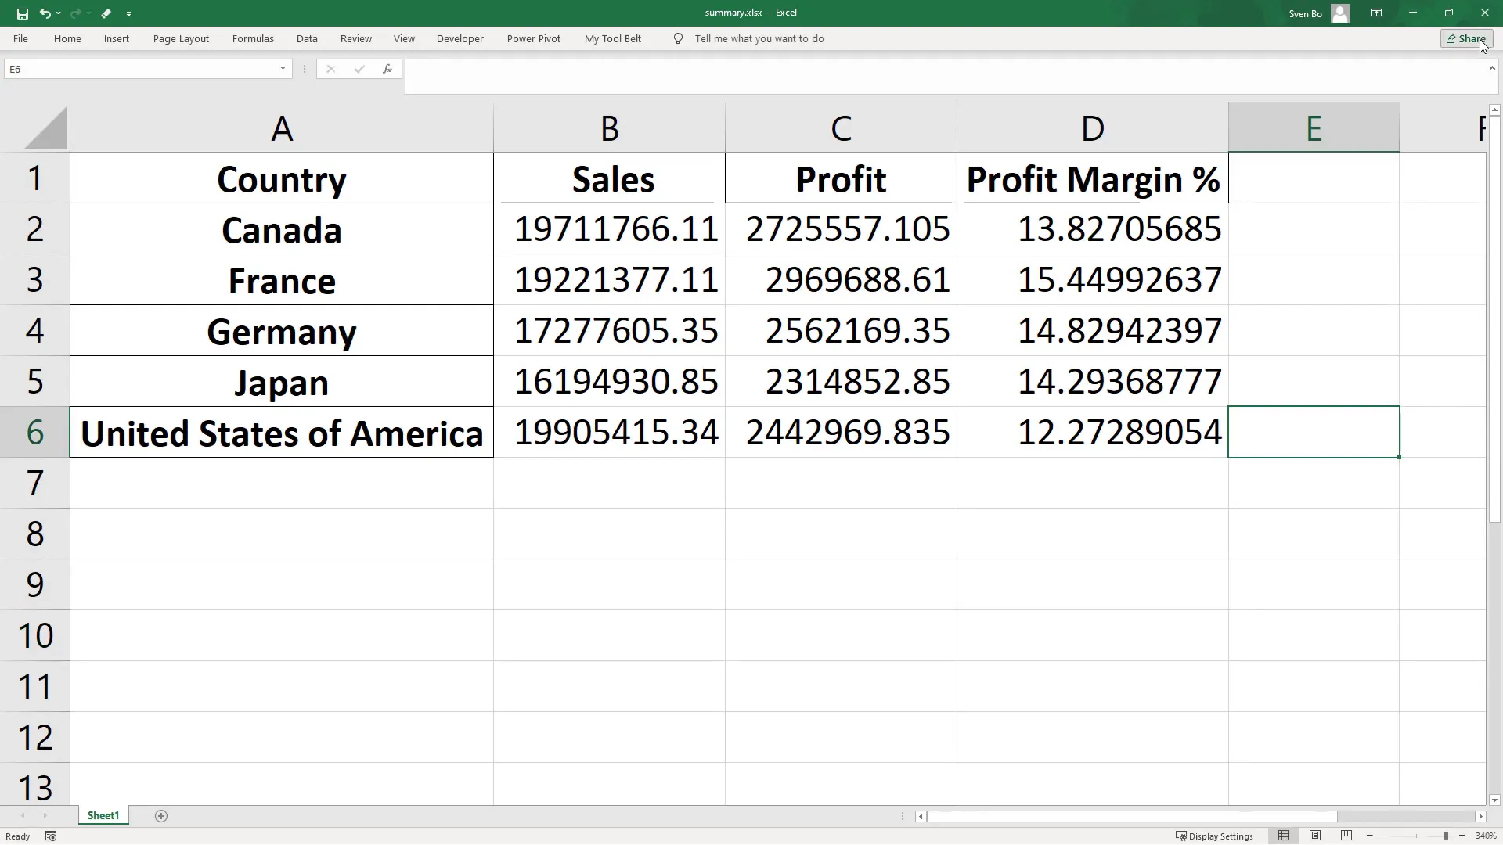Select the Save icon on quick access toolbar
Image resolution: width=1503 pixels, height=845 pixels.
[x=22, y=13]
